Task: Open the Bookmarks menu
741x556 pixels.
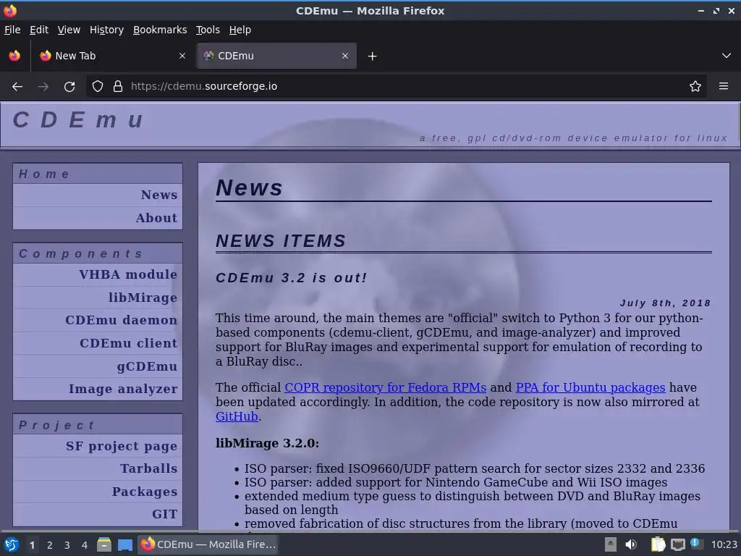Action: pyautogui.click(x=160, y=30)
